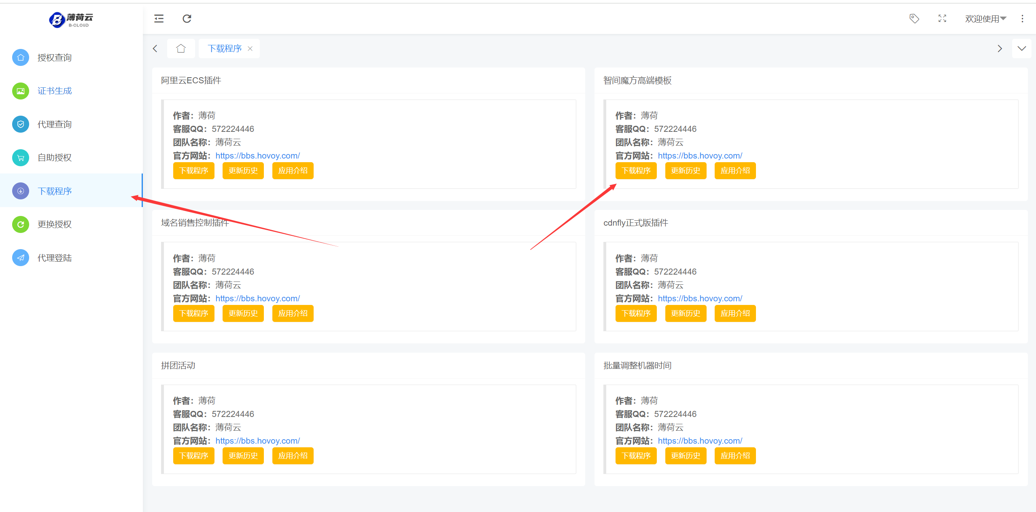This screenshot has height=512, width=1036.
Task: Go to the home tab icon
Action: [181, 49]
